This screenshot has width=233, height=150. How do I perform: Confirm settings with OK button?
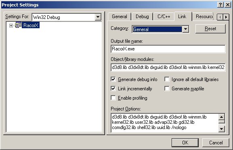[185, 143]
